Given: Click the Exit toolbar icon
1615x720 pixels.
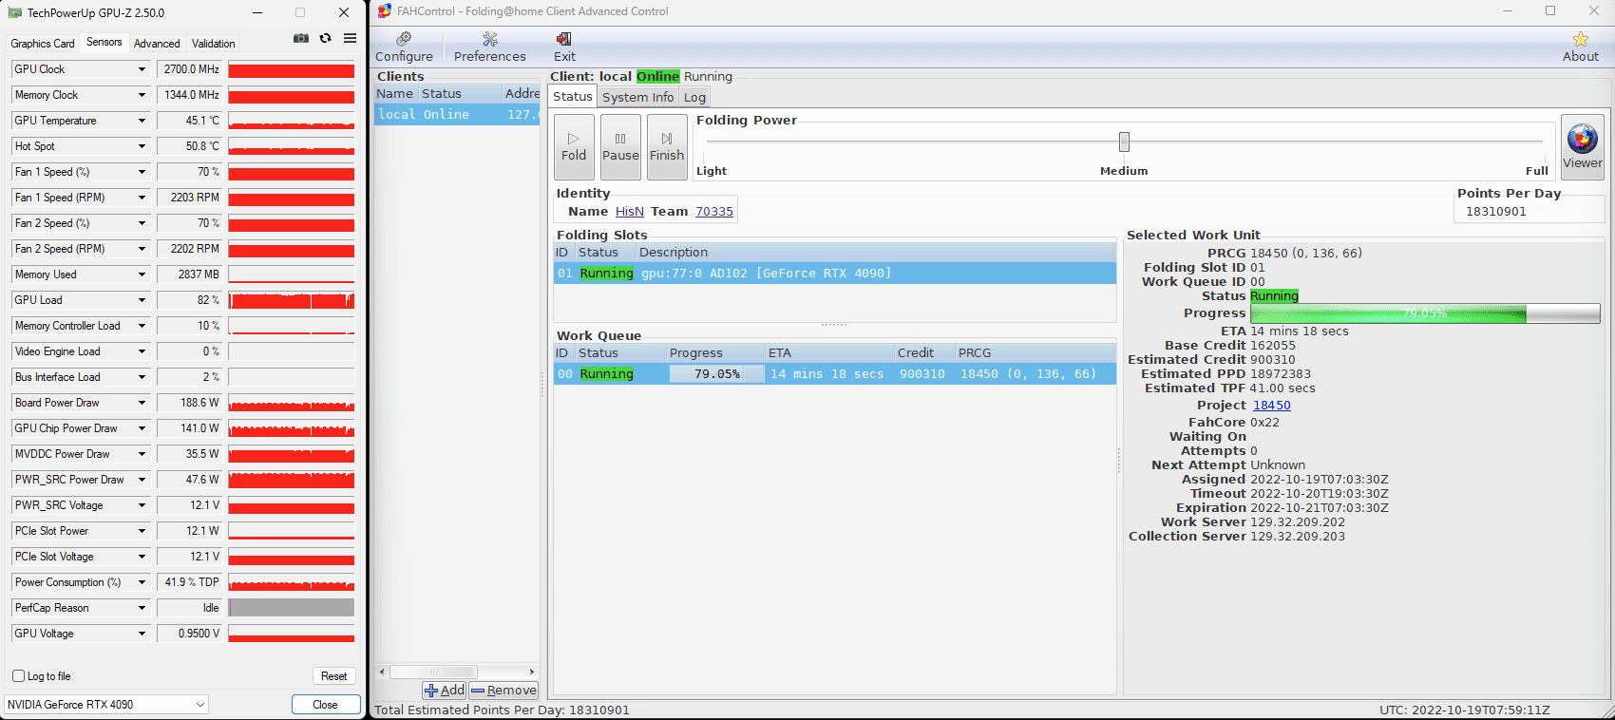Looking at the screenshot, I should coord(564,47).
